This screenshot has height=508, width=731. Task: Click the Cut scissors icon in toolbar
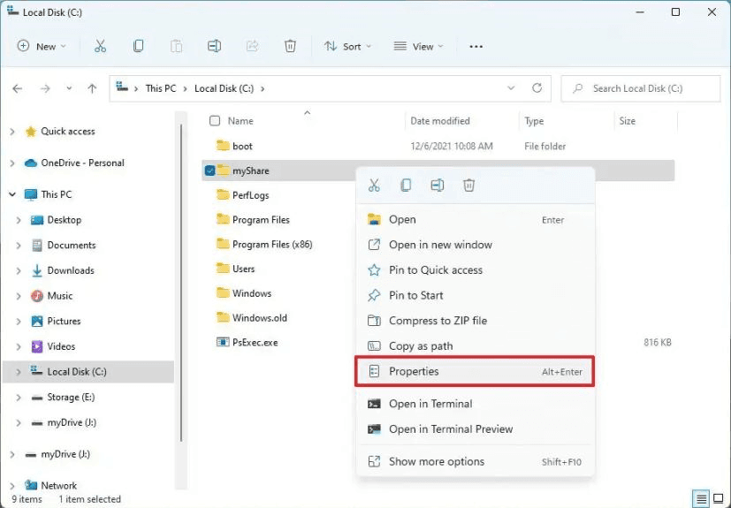100,46
